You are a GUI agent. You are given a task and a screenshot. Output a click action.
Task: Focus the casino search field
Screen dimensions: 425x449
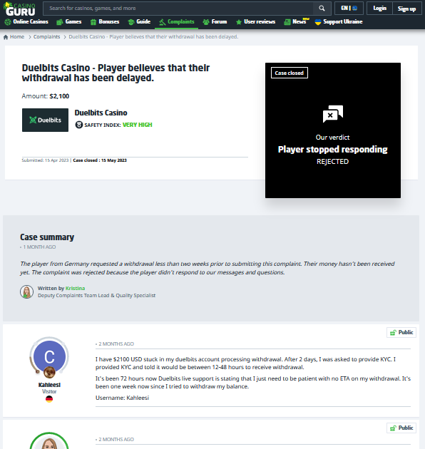tap(178, 9)
